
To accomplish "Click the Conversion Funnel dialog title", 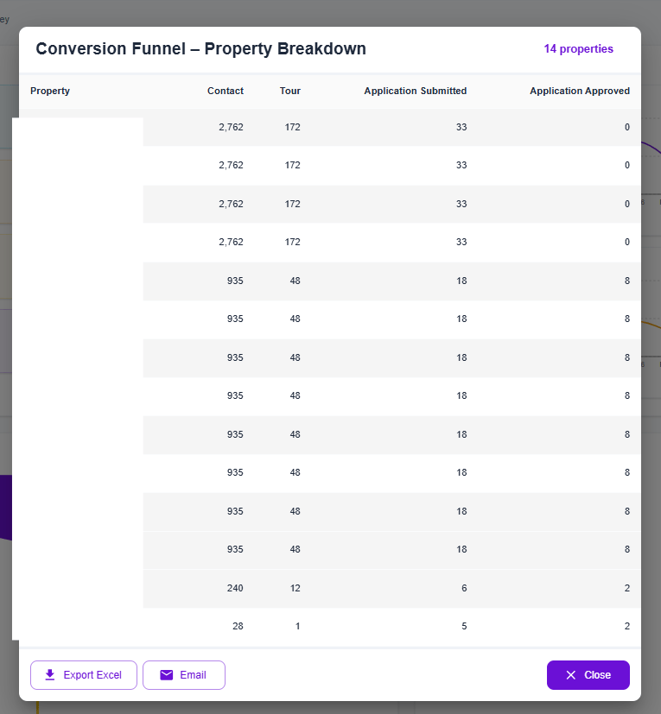I will pos(200,49).
